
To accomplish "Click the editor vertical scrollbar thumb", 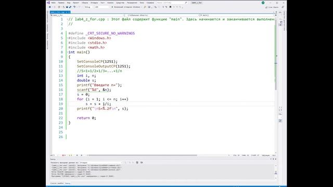I will (276, 55).
